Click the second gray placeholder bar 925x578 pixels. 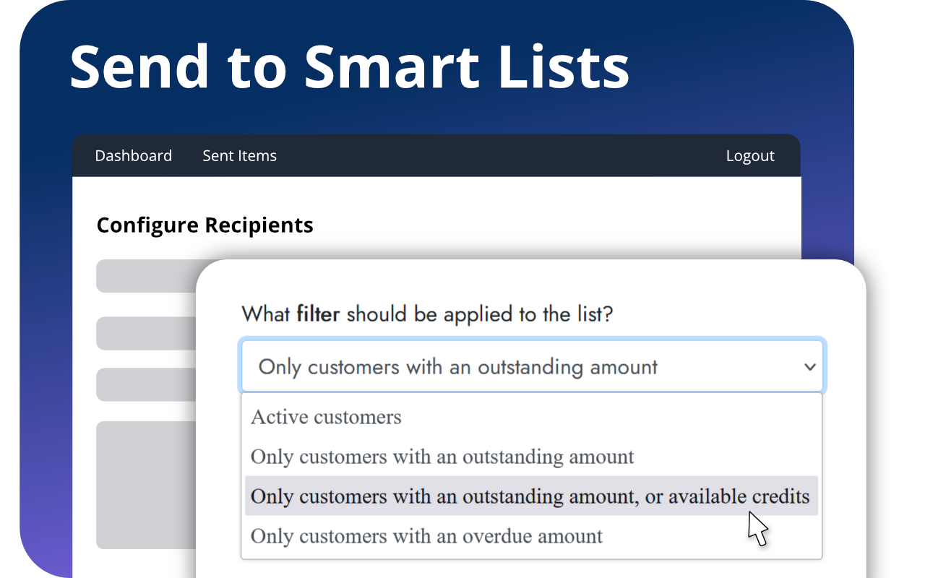(146, 333)
